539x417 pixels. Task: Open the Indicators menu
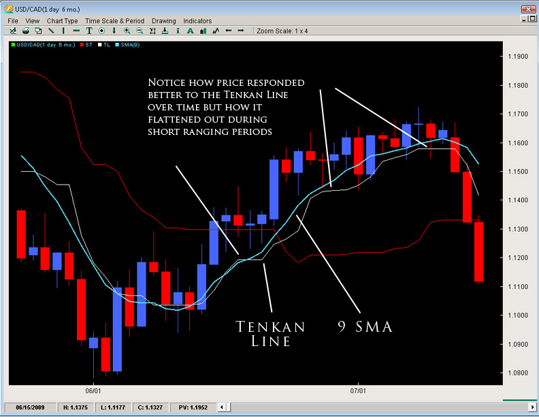coord(197,21)
